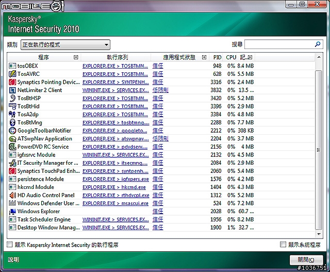This screenshot has width=330, height=272.
Task: Open hkcmd.exe execution chain link
Action: [x=114, y=187]
